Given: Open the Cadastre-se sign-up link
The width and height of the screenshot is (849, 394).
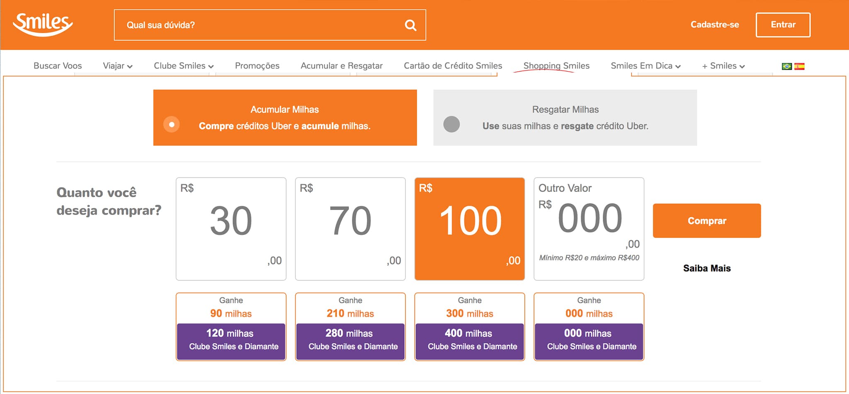Looking at the screenshot, I should 715,25.
